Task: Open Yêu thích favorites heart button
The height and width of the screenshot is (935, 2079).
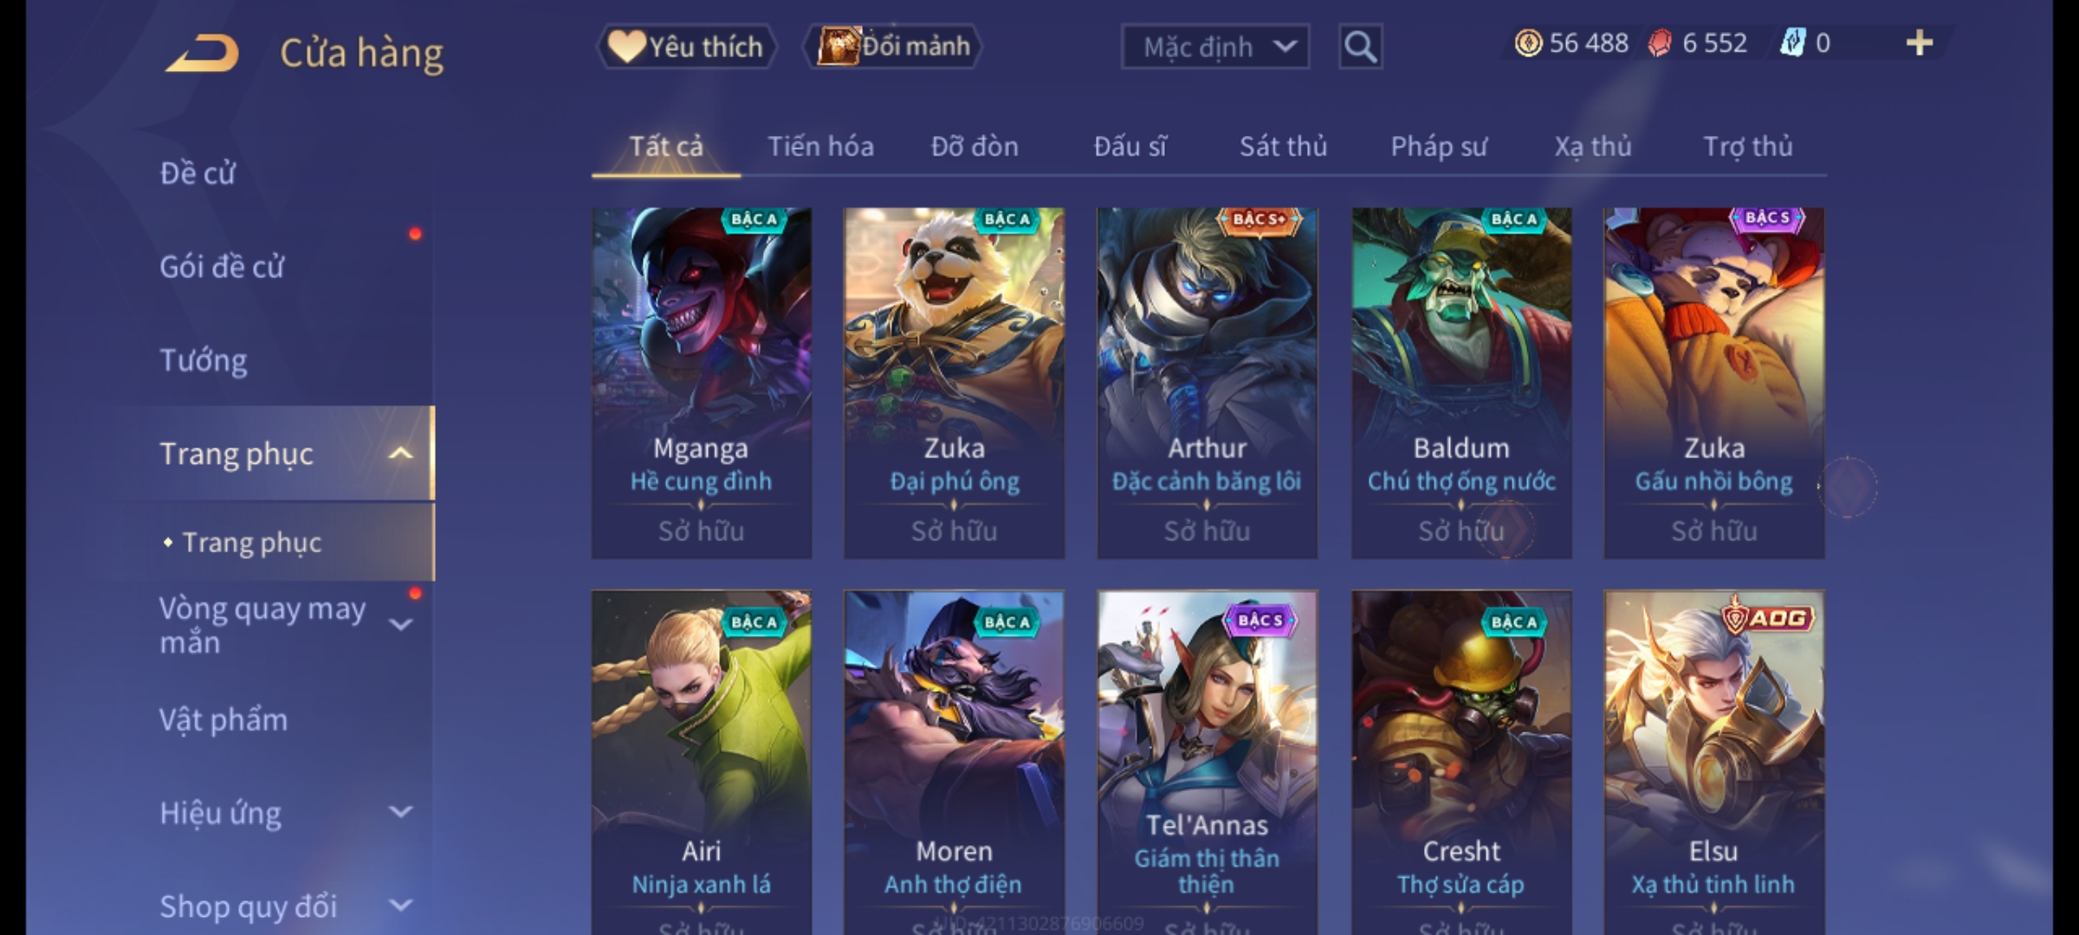Action: click(x=686, y=47)
